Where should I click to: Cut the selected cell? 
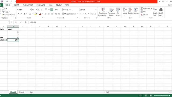(x=5, y=9)
